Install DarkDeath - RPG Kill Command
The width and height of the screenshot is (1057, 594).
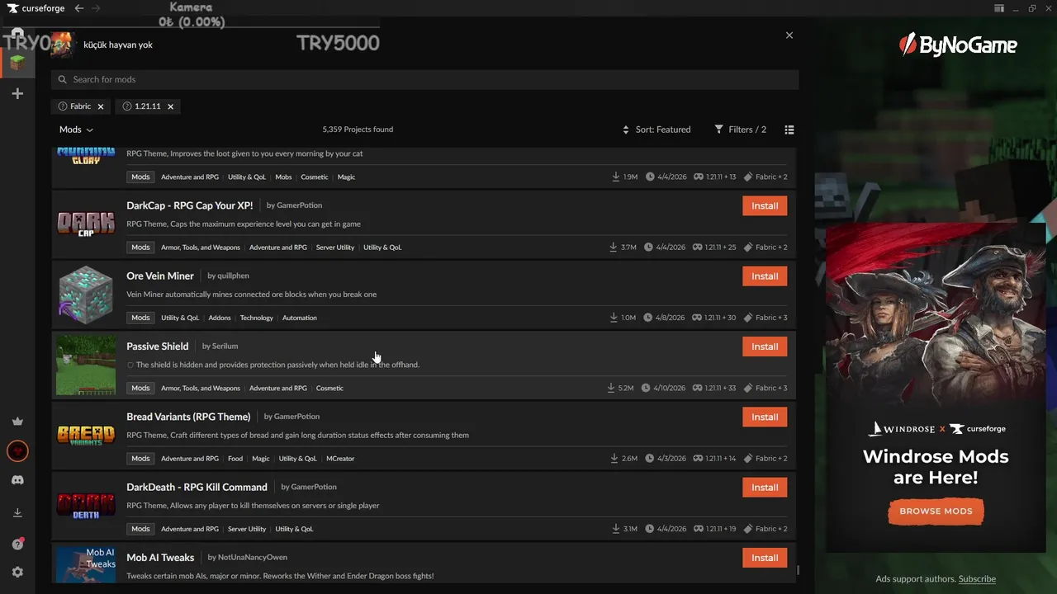click(x=765, y=488)
